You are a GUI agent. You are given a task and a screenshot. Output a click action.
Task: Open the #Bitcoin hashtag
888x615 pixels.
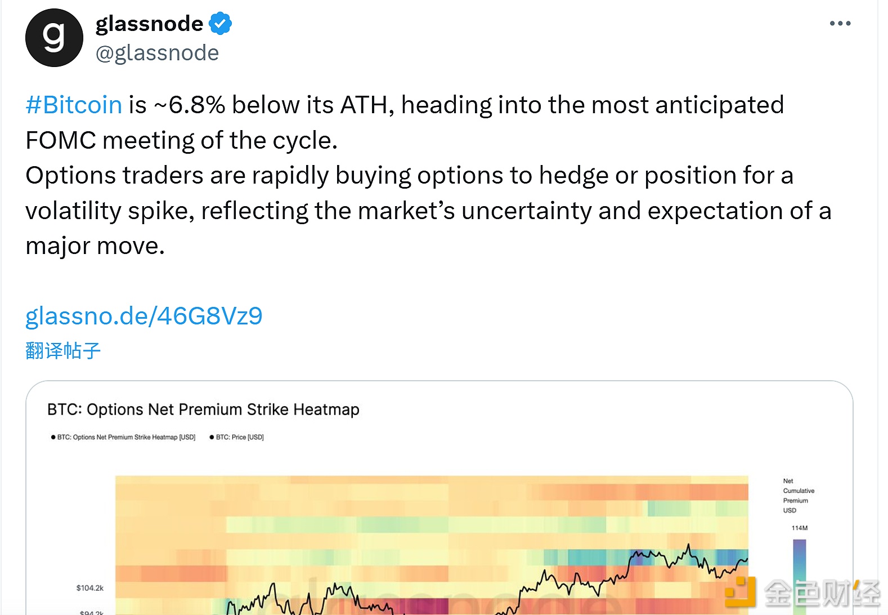coord(74,105)
